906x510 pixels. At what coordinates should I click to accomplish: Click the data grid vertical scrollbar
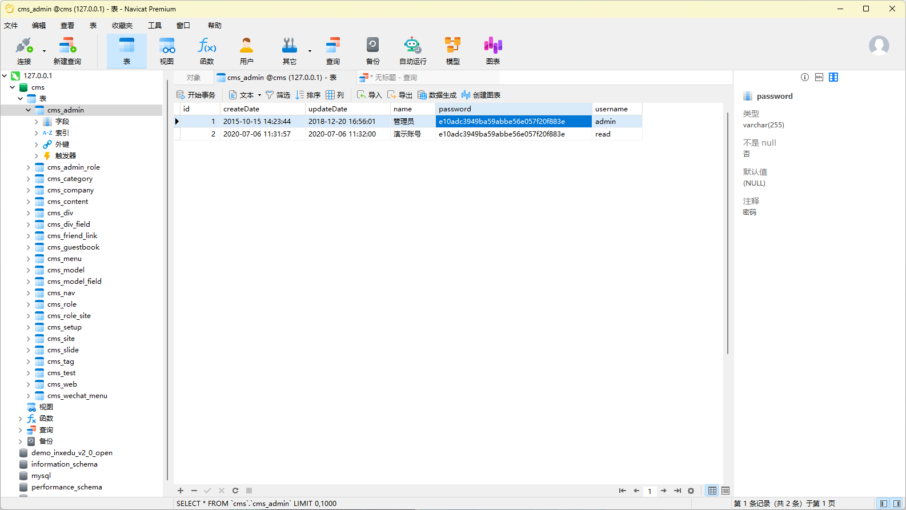coord(727,233)
